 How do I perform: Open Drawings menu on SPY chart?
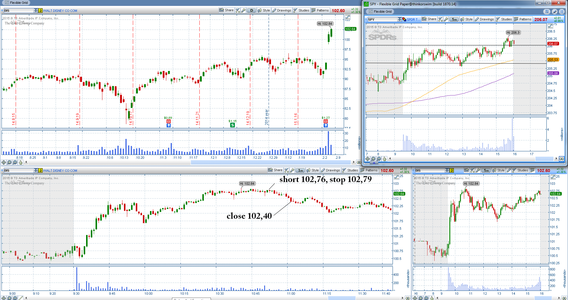[x=484, y=19]
